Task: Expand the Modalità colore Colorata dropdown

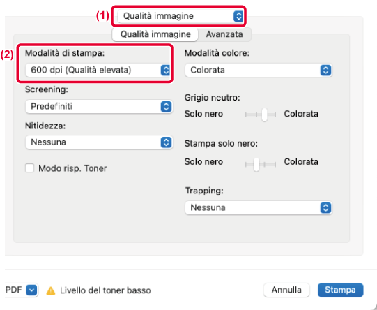Action: pos(259,70)
